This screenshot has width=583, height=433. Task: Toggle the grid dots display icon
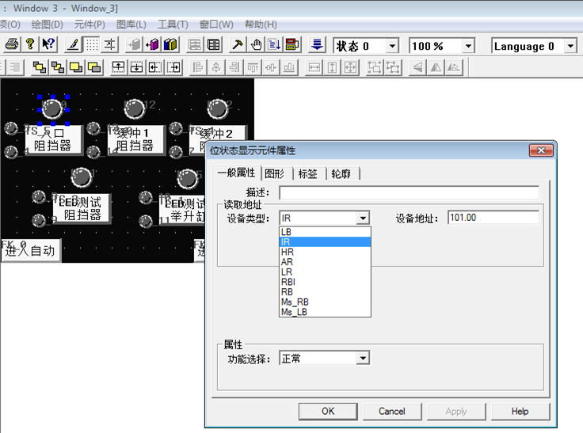click(x=93, y=45)
